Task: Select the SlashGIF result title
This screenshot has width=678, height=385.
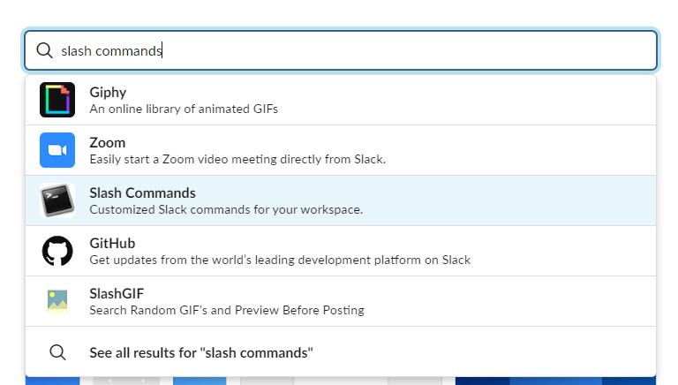Action: point(116,293)
